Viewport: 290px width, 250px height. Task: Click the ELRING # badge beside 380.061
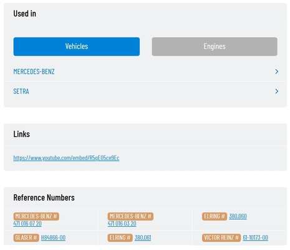(x=120, y=237)
